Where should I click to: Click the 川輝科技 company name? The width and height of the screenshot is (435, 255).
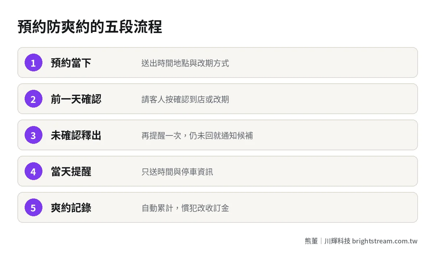pos(337,241)
